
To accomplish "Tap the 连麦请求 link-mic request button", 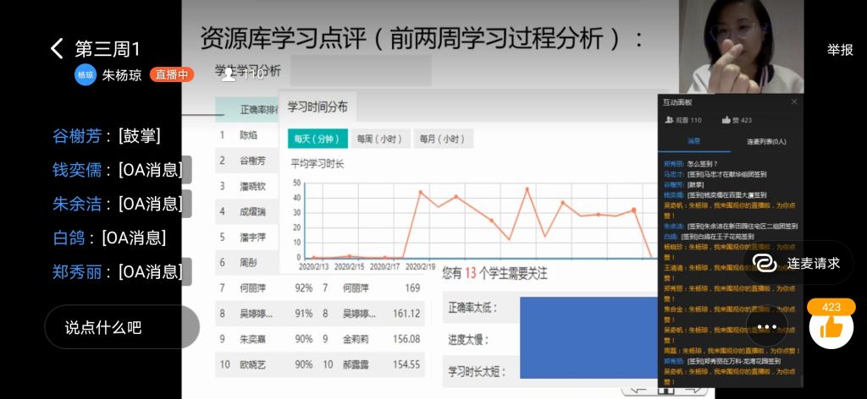I will click(798, 263).
